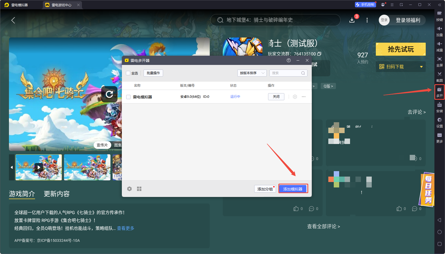This screenshot has width=445, height=254.
Task: Click the 添加模拟器 button
Action: click(x=293, y=189)
